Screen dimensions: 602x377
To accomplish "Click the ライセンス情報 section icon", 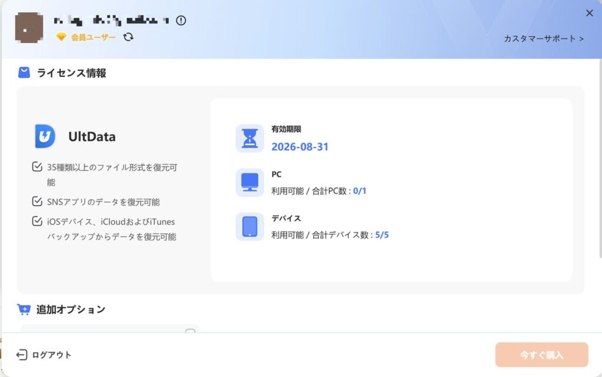I will tap(24, 72).
